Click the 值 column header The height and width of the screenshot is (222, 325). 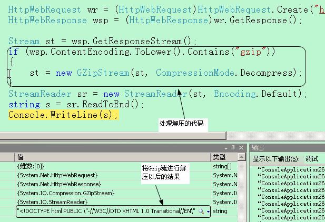click(113, 157)
